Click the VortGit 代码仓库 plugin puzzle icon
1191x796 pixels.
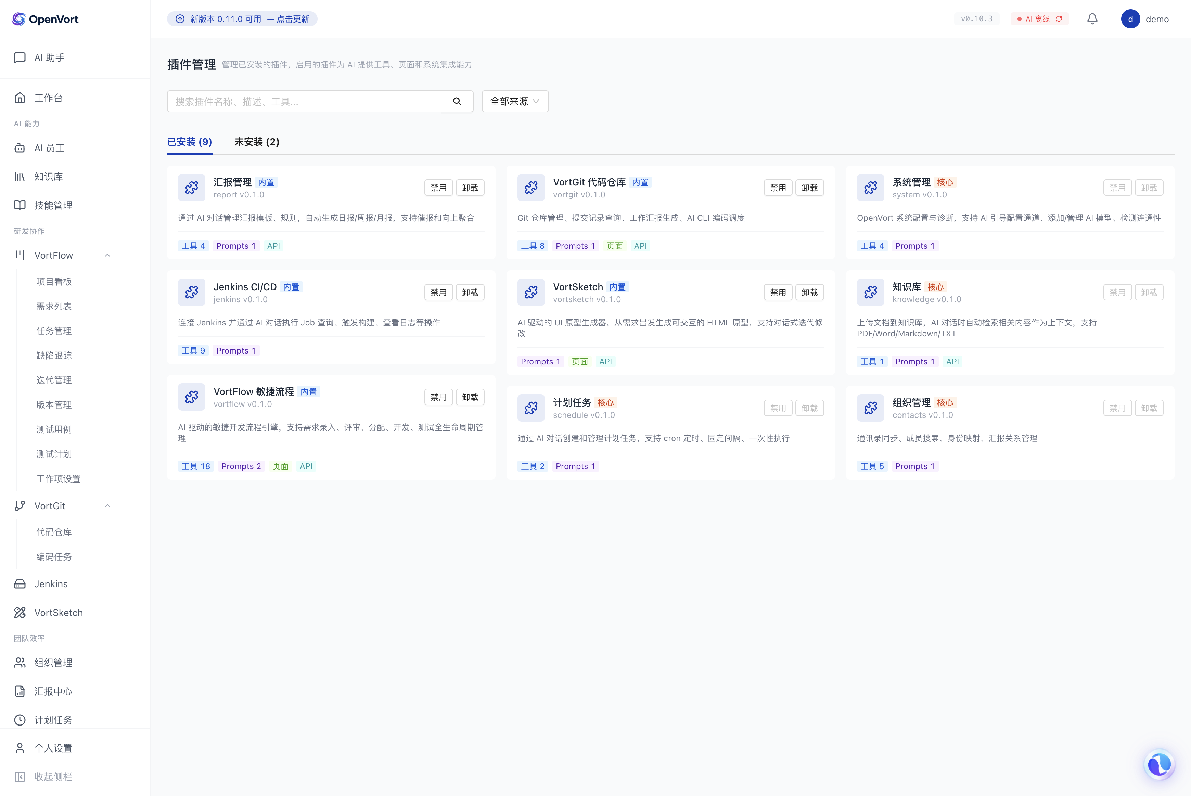(531, 188)
